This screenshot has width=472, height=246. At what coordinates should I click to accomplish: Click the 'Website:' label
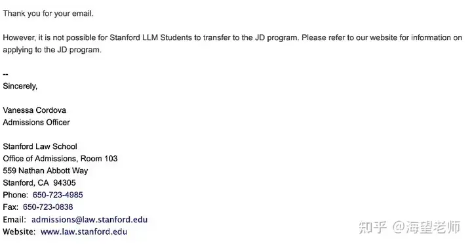point(19,232)
